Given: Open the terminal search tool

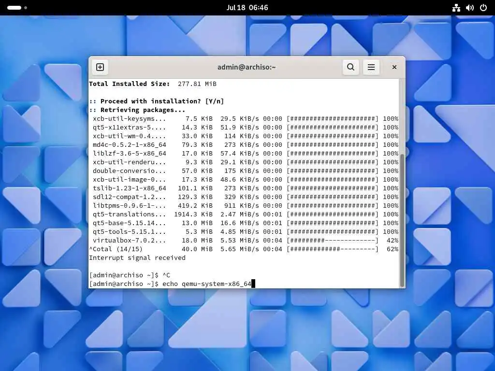Looking at the screenshot, I should 351,67.
